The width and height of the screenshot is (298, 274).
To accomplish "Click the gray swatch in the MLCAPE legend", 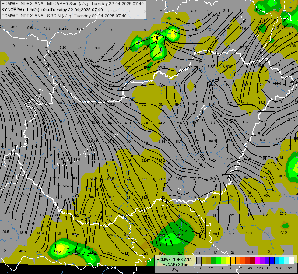I will point(199,260).
